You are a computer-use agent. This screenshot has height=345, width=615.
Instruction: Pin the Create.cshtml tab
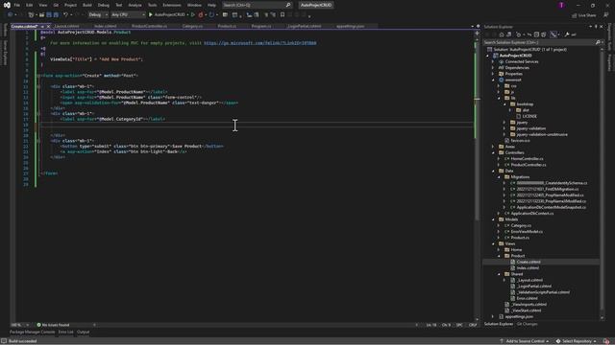tap(42, 26)
